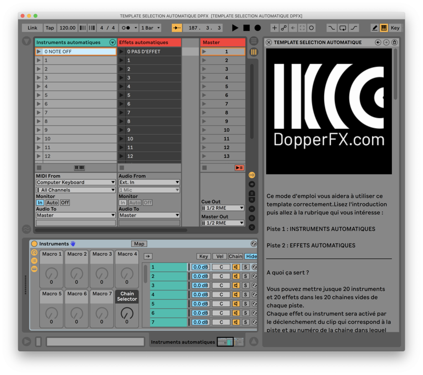The width and height of the screenshot is (423, 375).
Task: Stop playback with the Stop button
Action: 246,28
